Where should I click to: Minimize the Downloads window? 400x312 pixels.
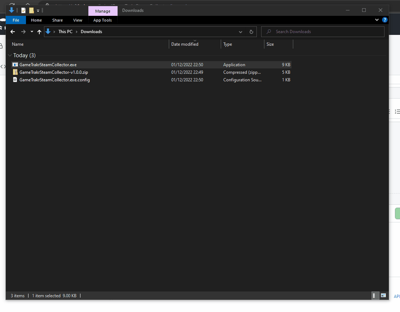(x=347, y=10)
